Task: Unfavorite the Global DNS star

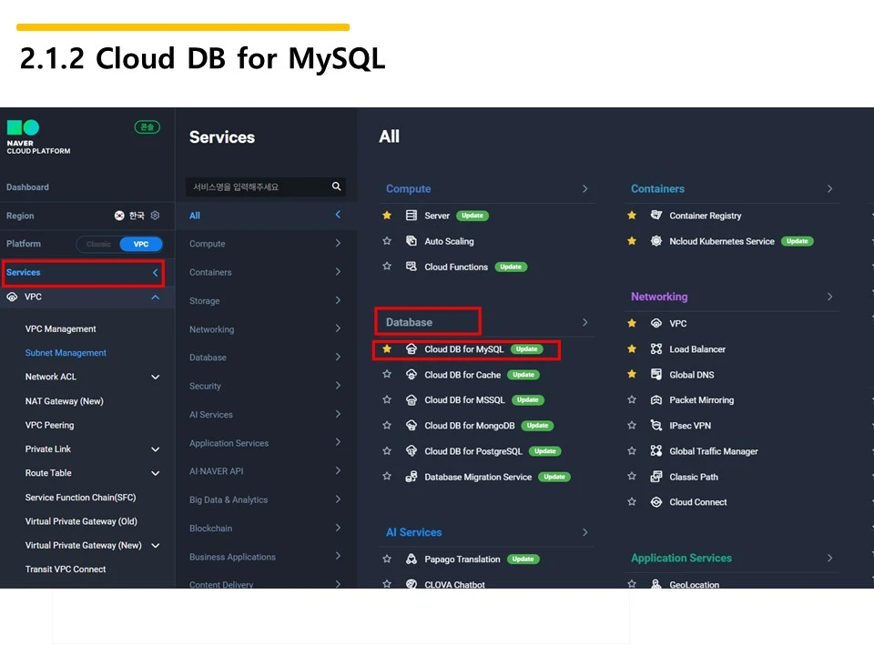Action: (632, 374)
